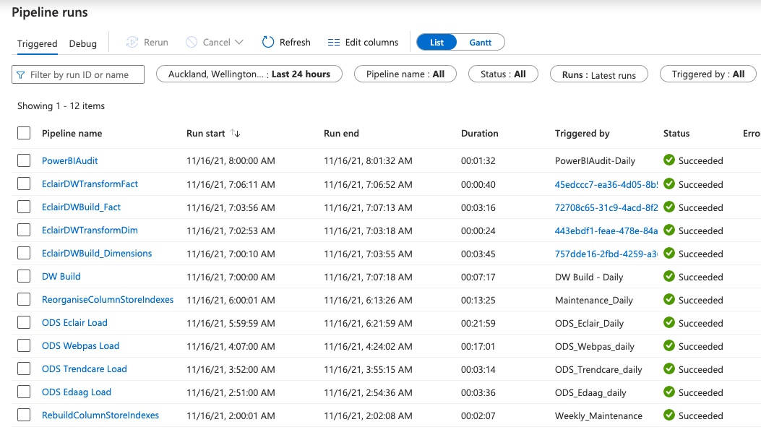This screenshot has height=448, width=761.
Task: Check the EclairDWBuild_Fact row checkbox
Action: (24, 207)
